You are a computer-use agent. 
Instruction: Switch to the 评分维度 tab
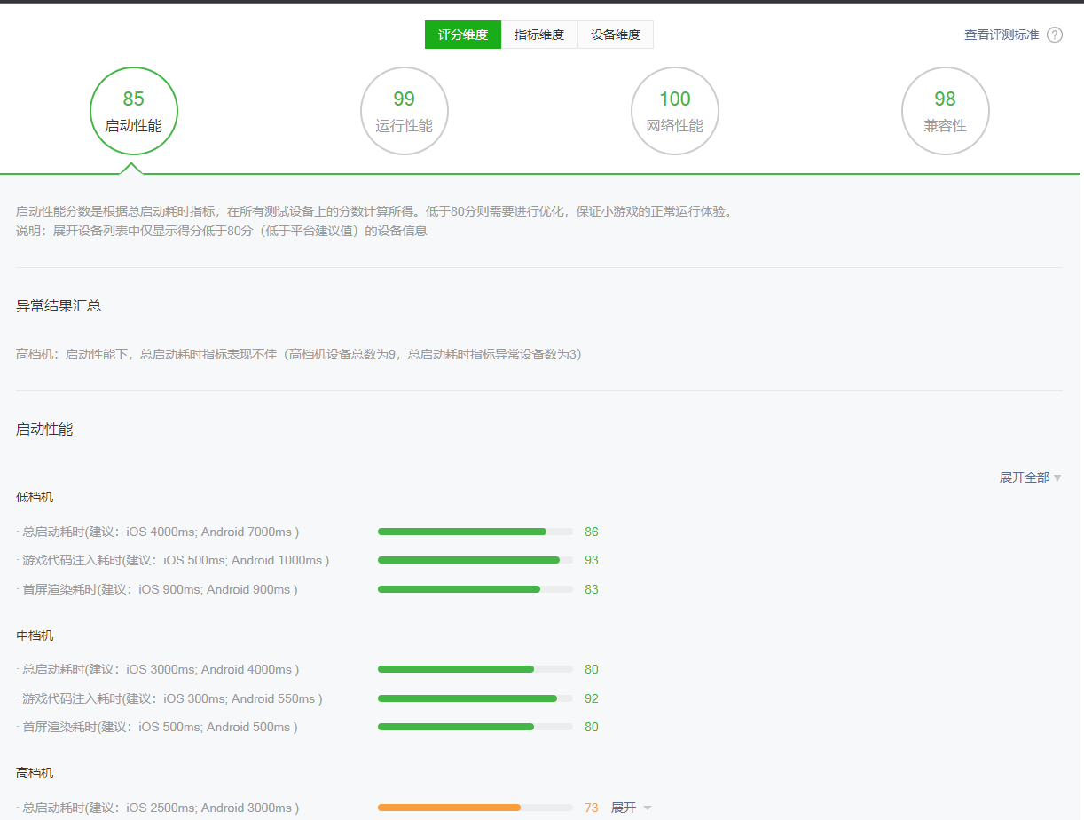pyautogui.click(x=463, y=35)
